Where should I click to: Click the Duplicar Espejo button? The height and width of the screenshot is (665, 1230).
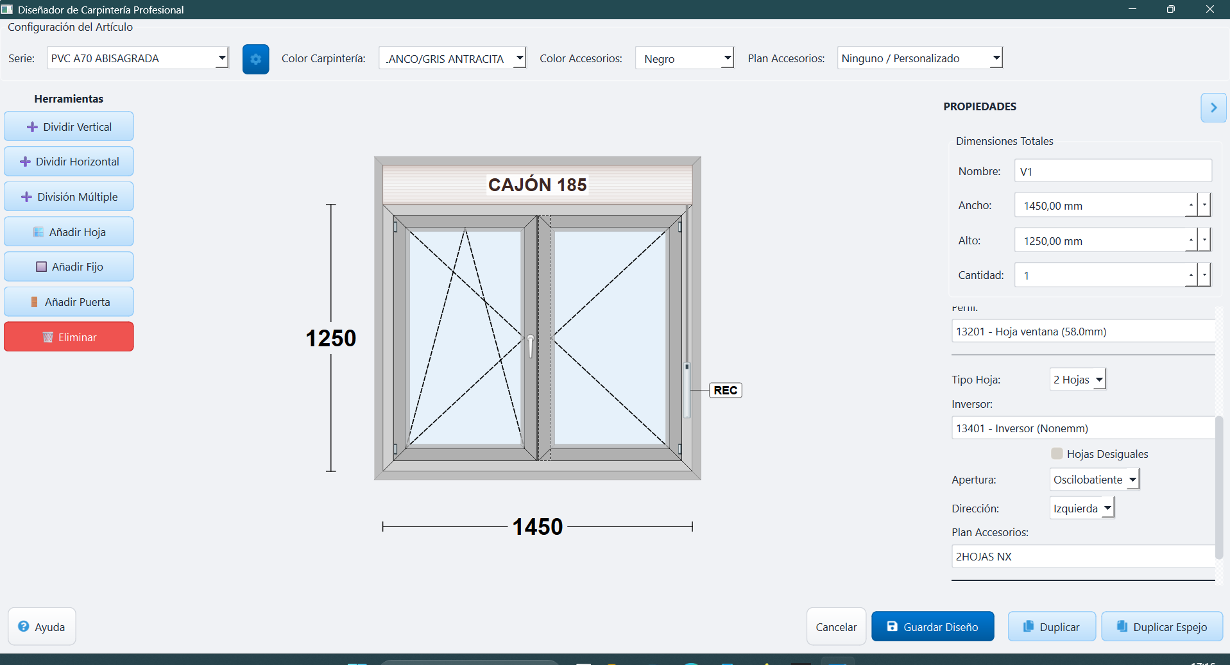pos(1161,627)
